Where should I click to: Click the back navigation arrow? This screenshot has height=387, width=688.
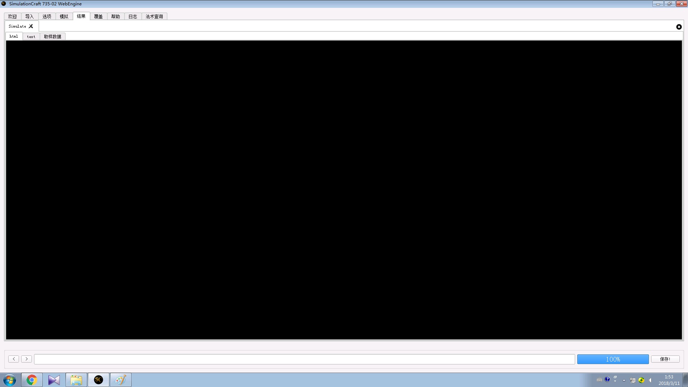(13, 359)
